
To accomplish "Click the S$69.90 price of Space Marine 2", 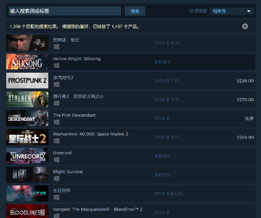I will (x=245, y=137).
